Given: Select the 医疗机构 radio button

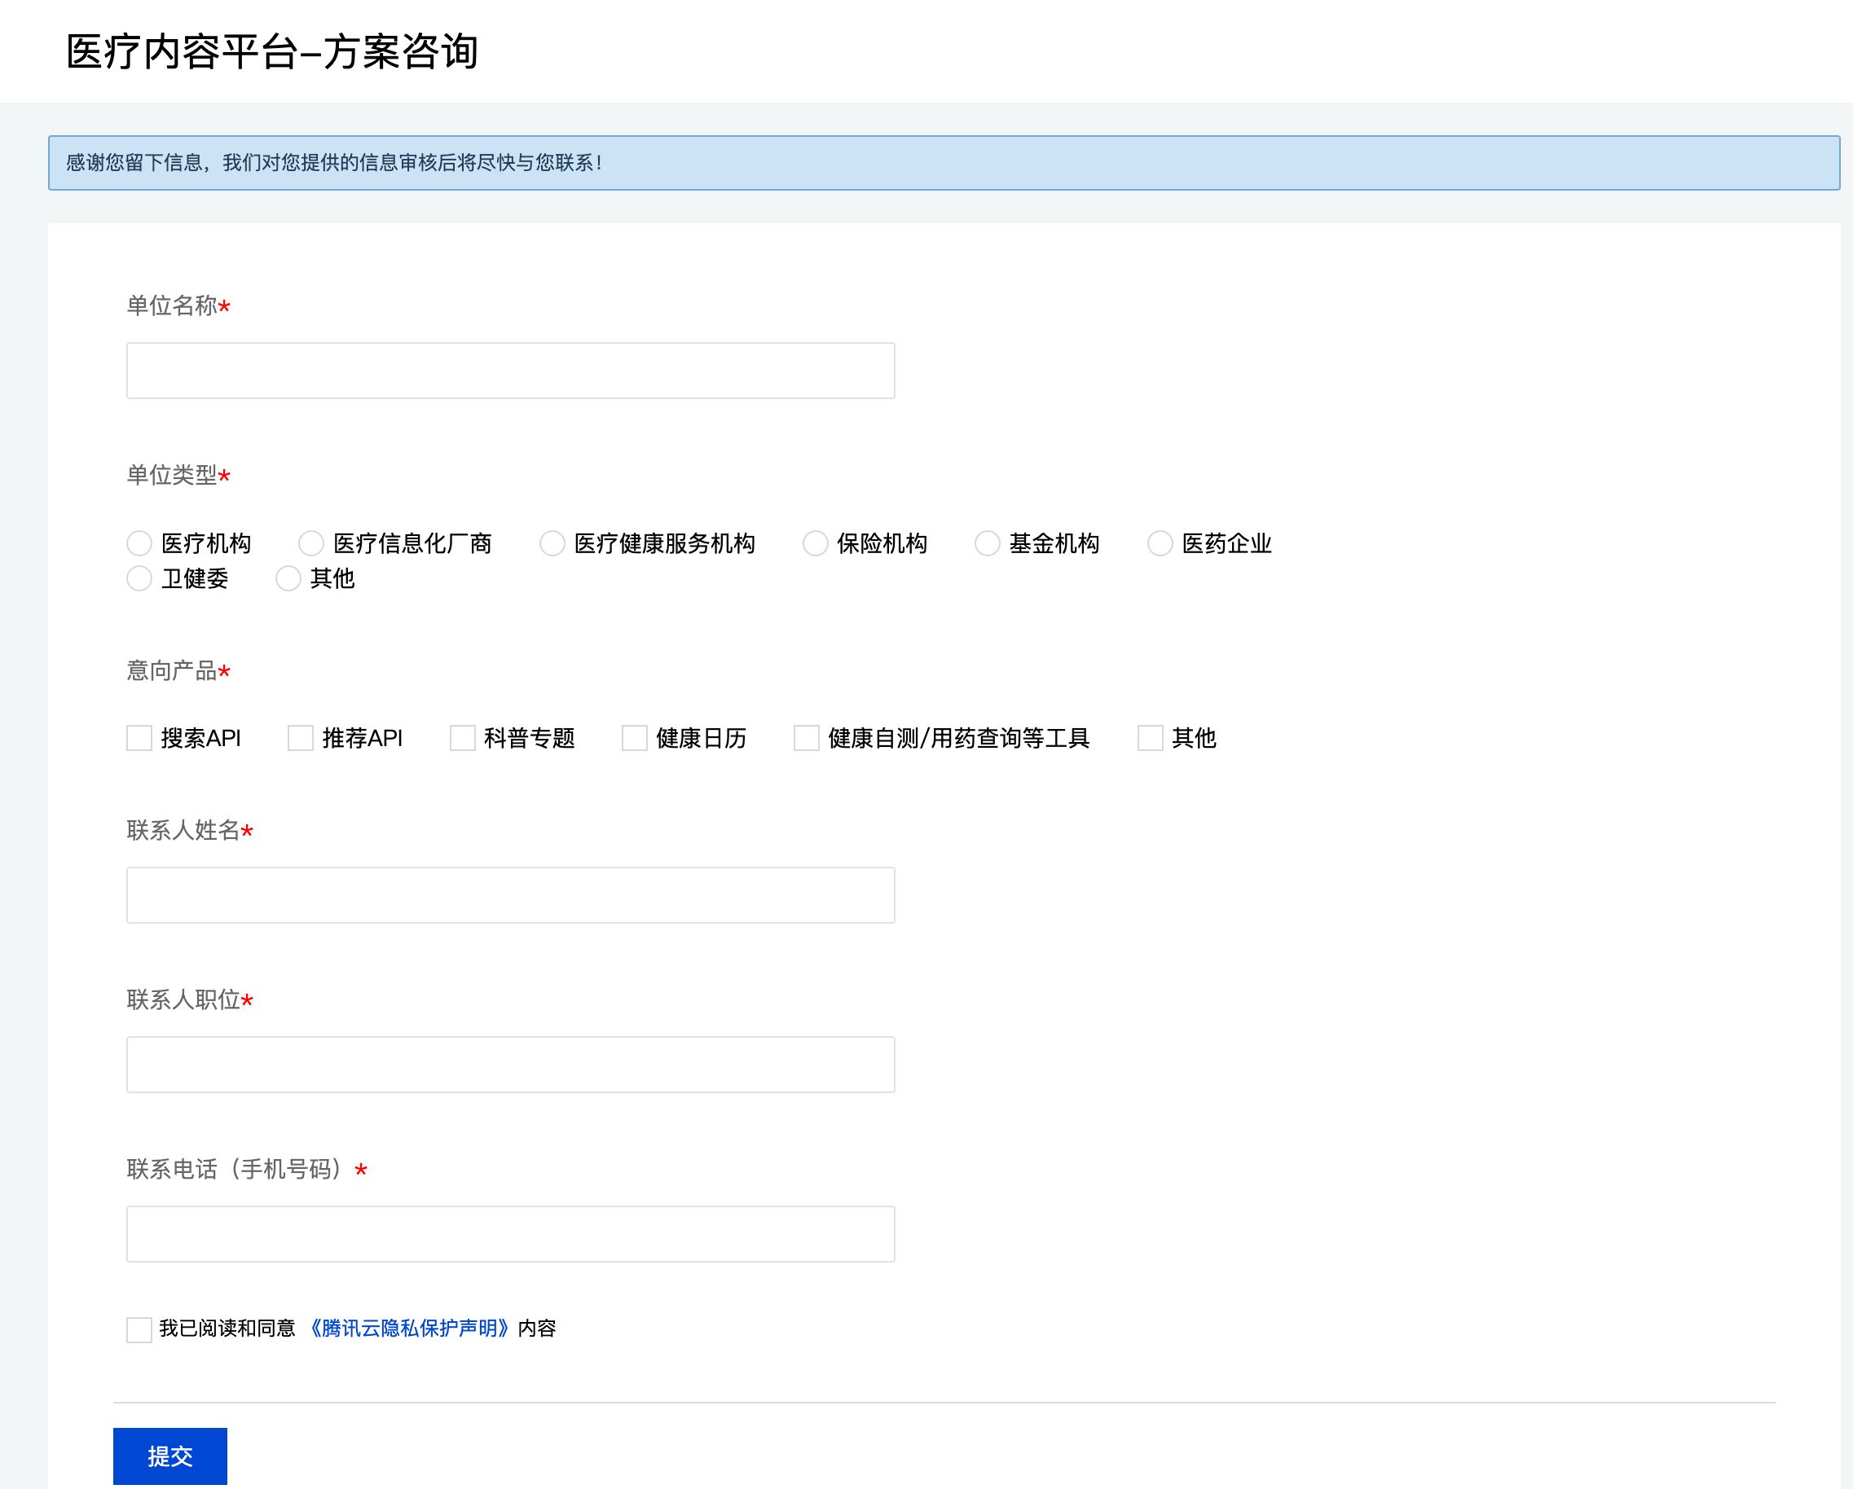Looking at the screenshot, I should (139, 543).
